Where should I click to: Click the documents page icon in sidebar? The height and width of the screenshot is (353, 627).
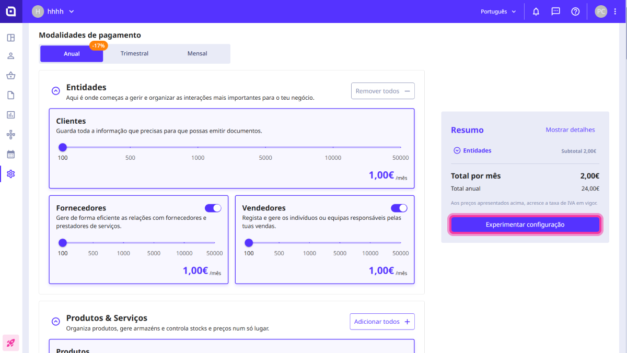tap(10, 95)
